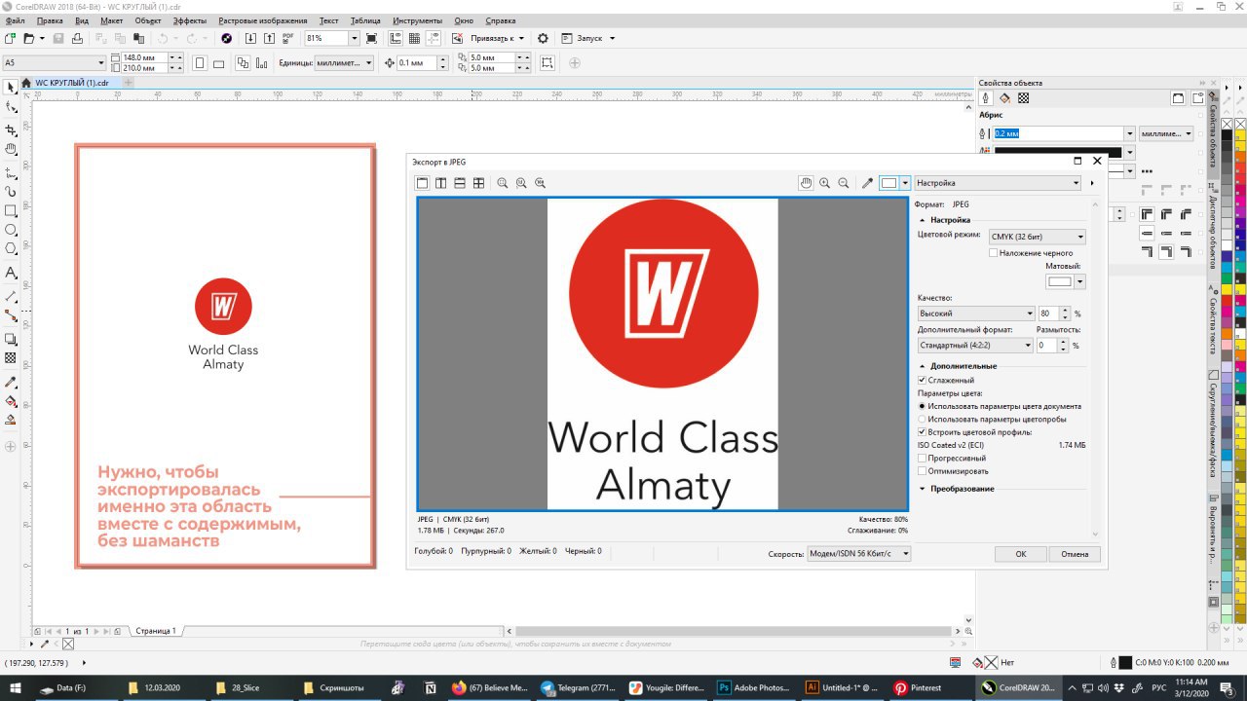This screenshot has height=701, width=1247.
Task: Select the Pick tool in the toolbox
Action: click(11, 88)
